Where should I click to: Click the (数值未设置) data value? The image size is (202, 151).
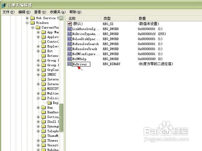pos(149,24)
